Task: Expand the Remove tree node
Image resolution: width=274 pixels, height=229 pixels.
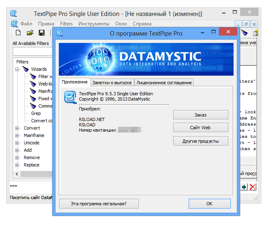Action: point(17,157)
